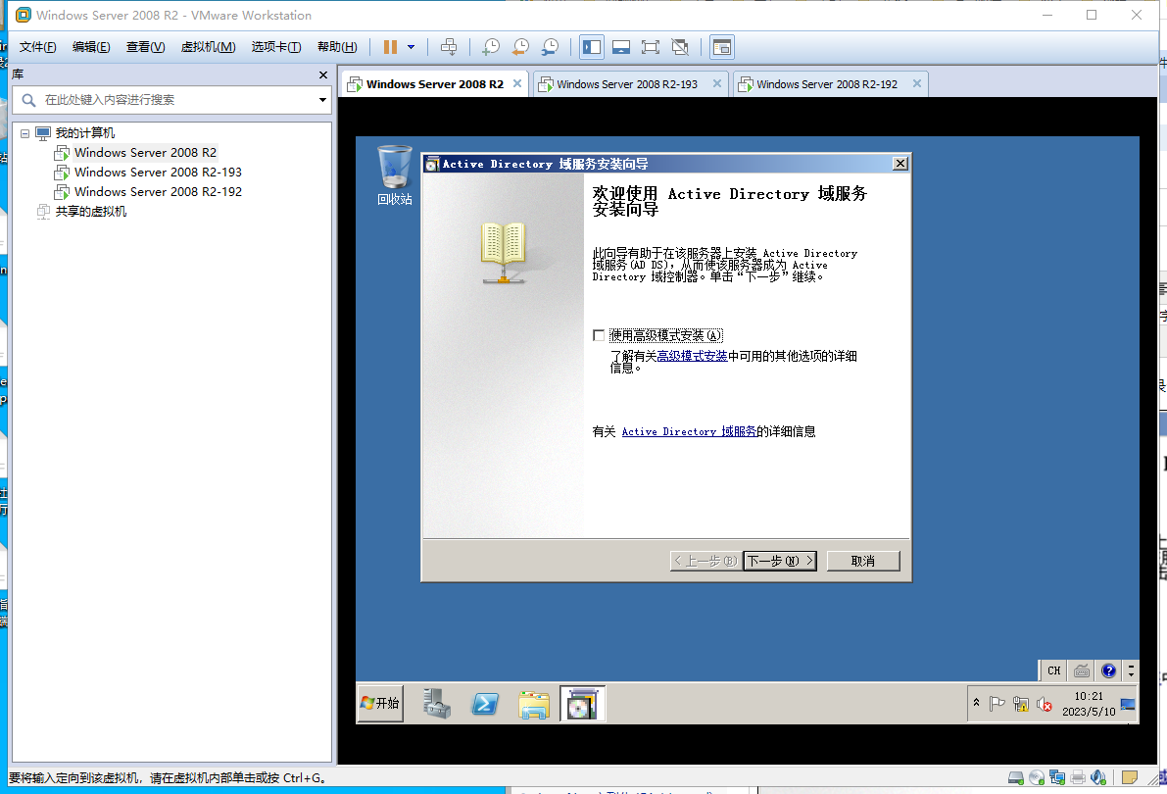
Task: Open the 帮助(H) menu
Action: 337,47
